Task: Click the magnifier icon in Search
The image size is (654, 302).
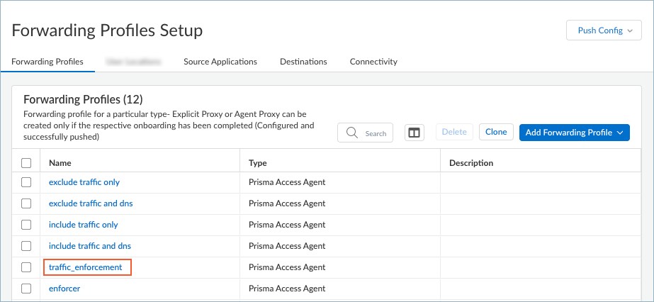Action: (x=352, y=133)
